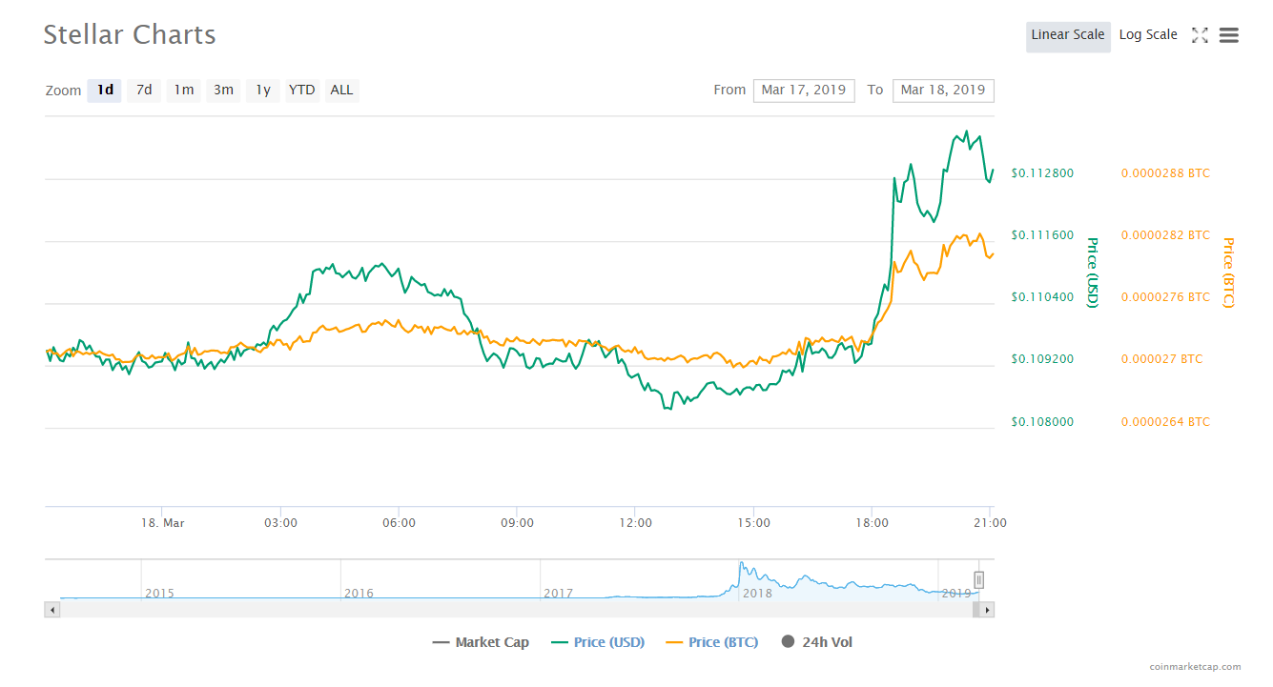Click the ALL zoom button
This screenshot has height=687, width=1273.
(x=341, y=90)
